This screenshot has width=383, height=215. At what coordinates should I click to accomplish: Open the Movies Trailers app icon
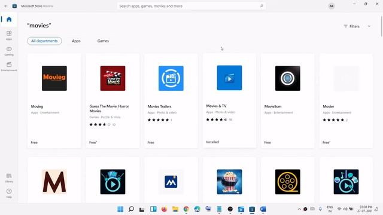pyautogui.click(x=171, y=78)
